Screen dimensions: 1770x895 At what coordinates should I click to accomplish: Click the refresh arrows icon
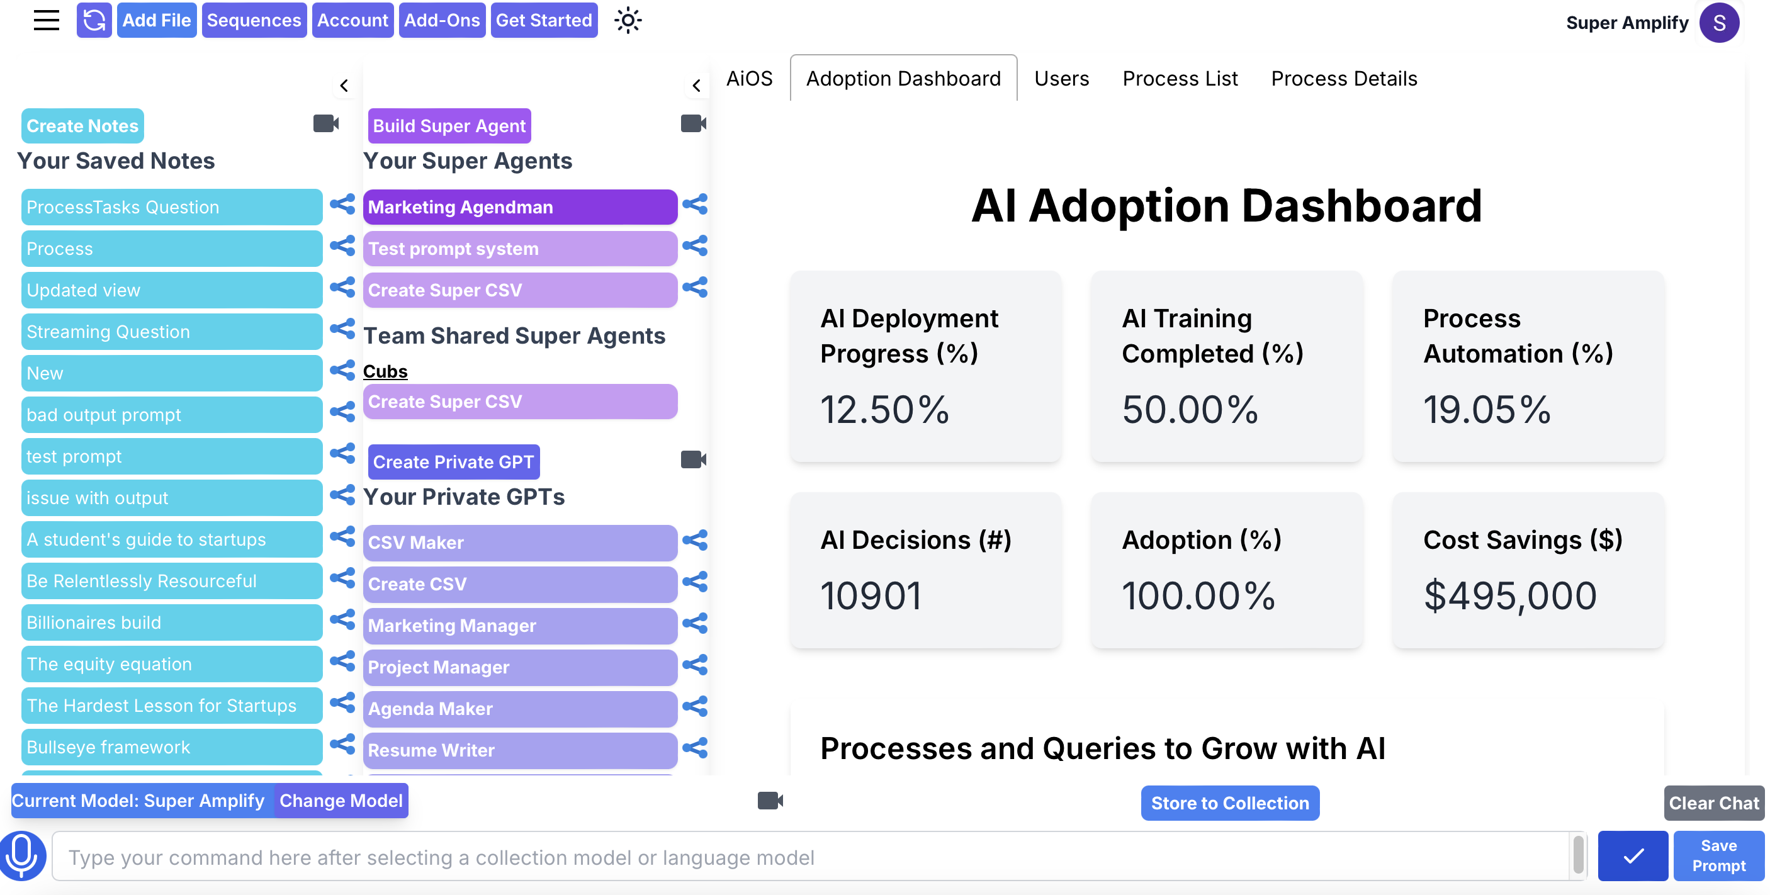point(94,21)
